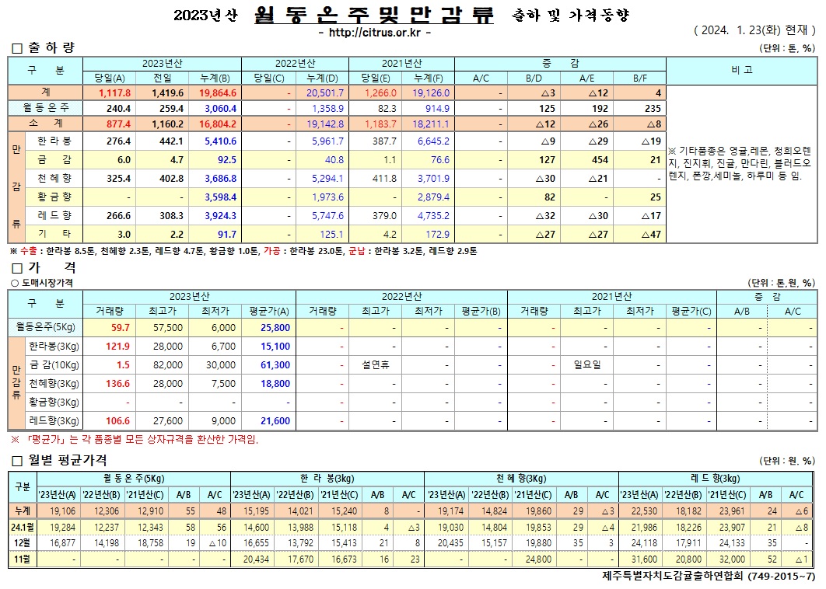Screen dimensions: 826x589
Task: Select the 설연휴 cell in the price table
Action: (375, 364)
